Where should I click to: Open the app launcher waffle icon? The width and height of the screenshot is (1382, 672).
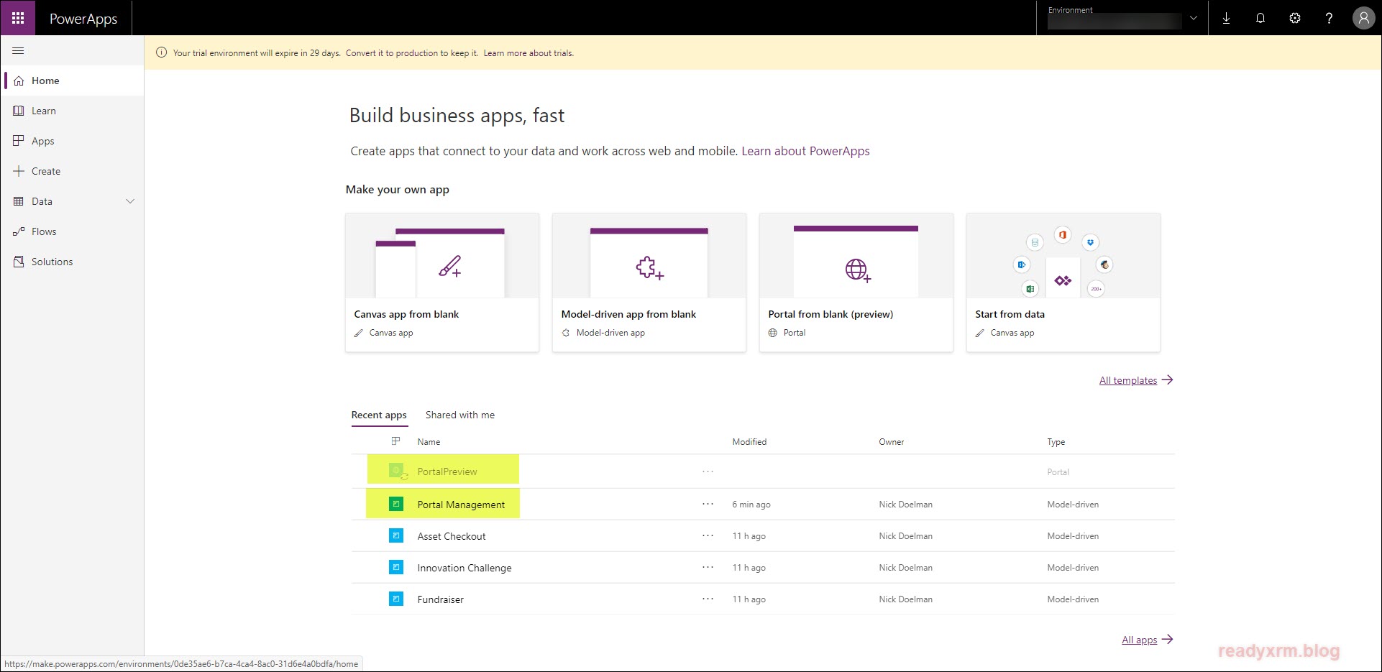click(x=18, y=18)
